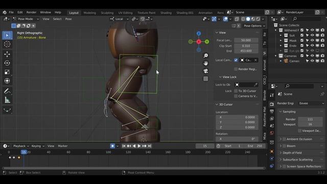Enable Lock Camera to View checkbox

[236, 96]
